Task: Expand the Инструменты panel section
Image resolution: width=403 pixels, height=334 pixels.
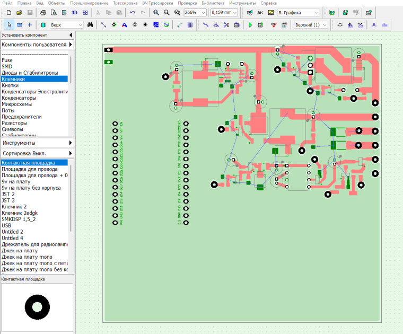Action: pyautogui.click(x=37, y=143)
